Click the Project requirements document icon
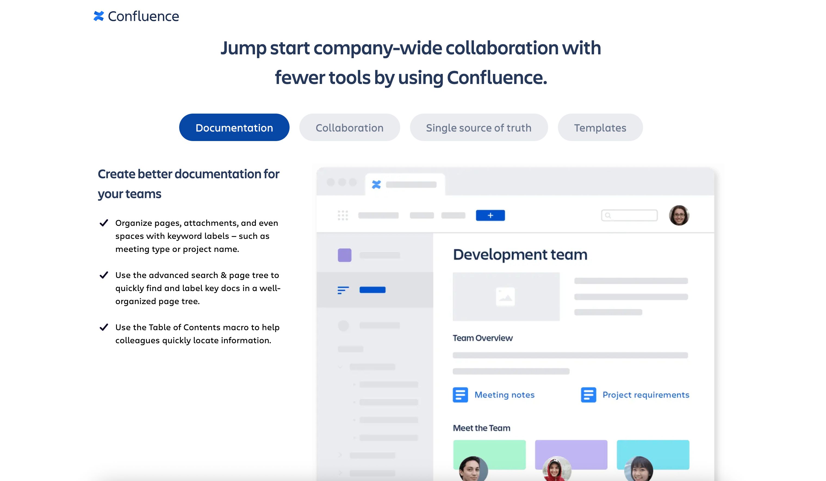 (x=588, y=395)
